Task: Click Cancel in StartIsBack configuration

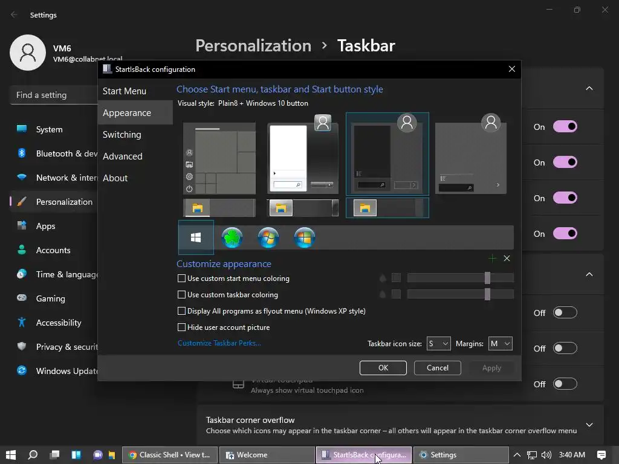Action: pos(438,368)
